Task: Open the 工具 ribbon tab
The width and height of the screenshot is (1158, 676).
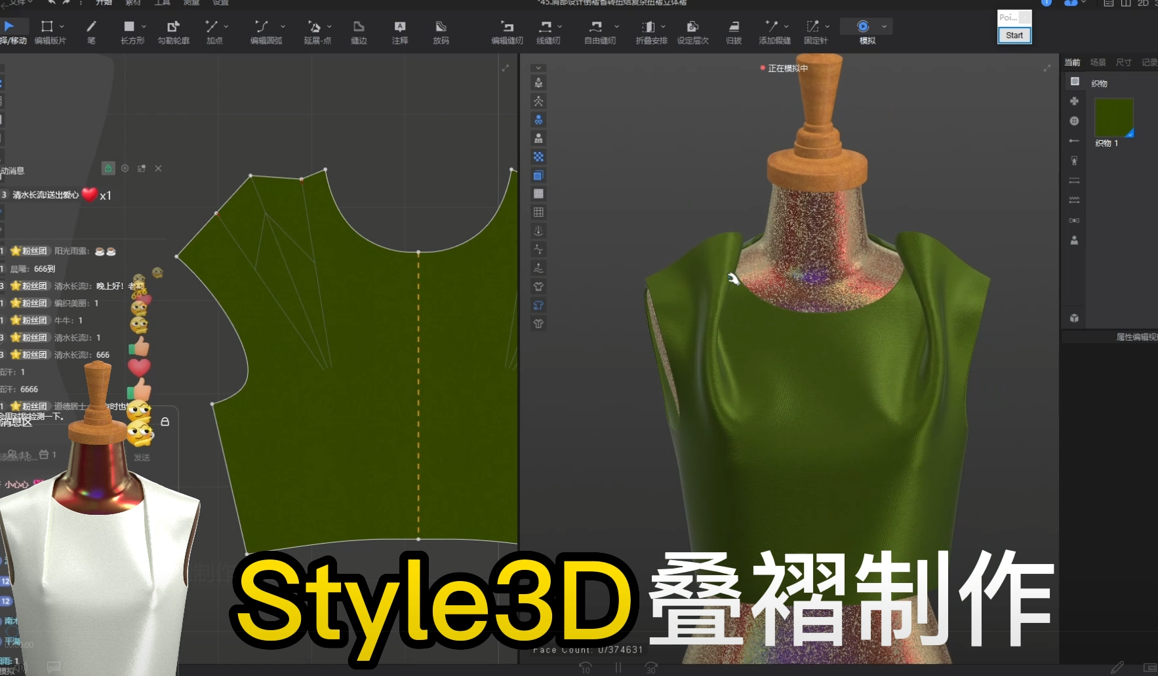Action: [x=162, y=3]
